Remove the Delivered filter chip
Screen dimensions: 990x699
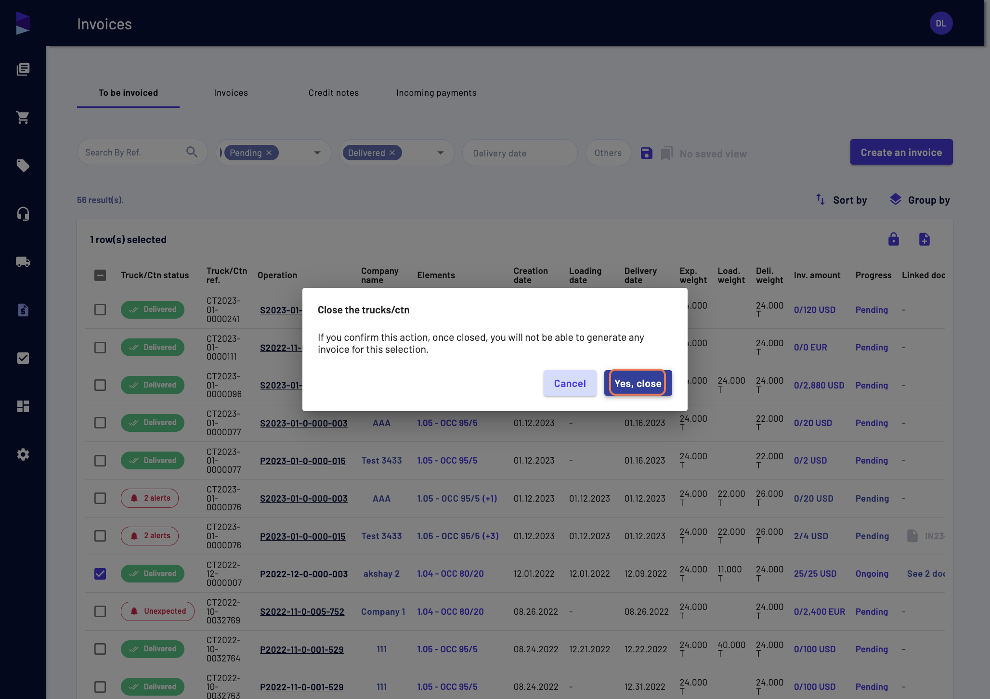392,153
